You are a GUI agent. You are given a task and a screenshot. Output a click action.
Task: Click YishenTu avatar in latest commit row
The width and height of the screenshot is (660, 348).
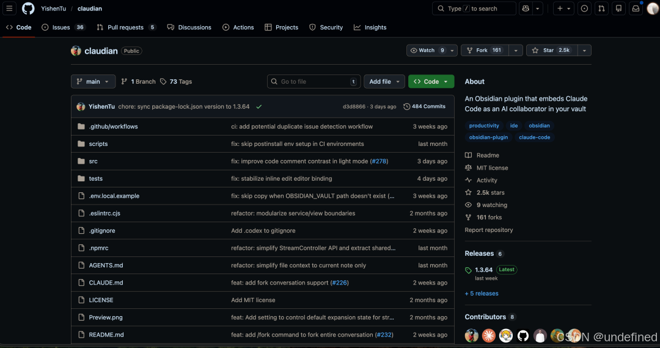point(81,107)
